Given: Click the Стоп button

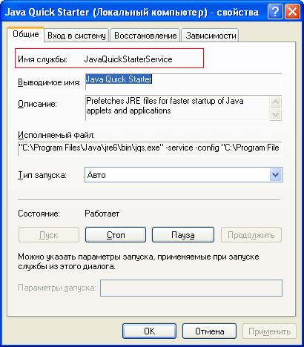Looking at the screenshot, I should coord(116,235).
